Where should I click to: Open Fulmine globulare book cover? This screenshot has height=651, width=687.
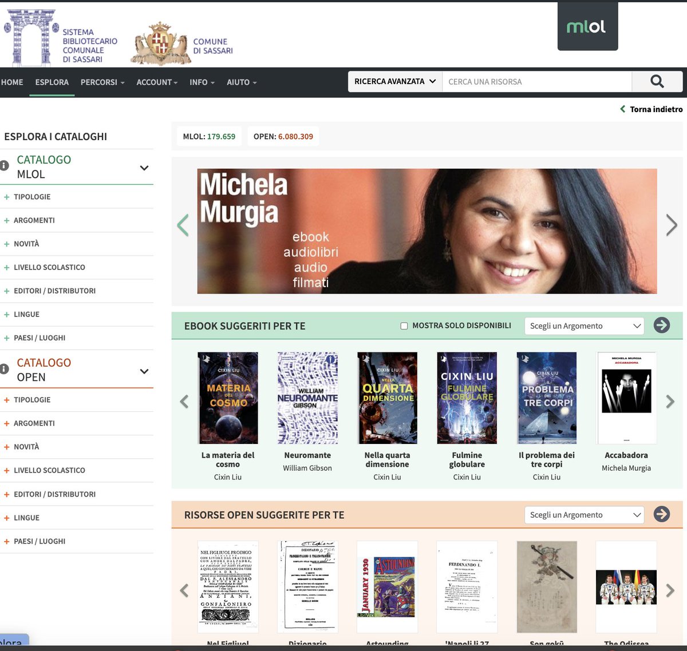coord(467,398)
